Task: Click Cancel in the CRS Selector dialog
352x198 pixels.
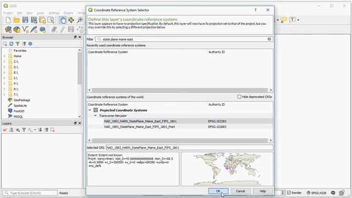Action: [240, 191]
